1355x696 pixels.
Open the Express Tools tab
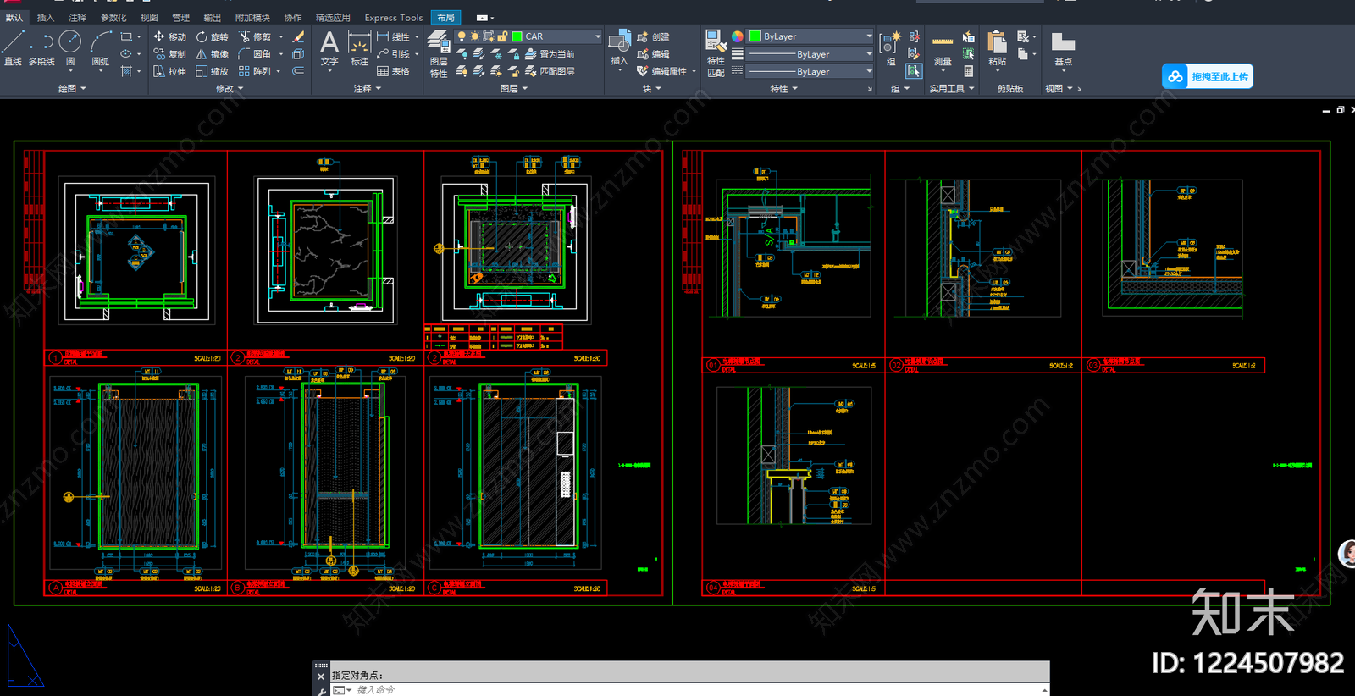393,17
